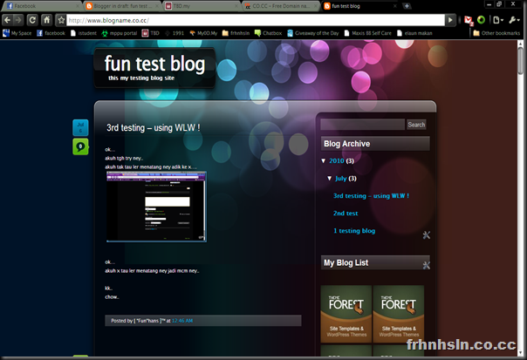
Task: Open the elaun makan bookmark
Action: [x=414, y=33]
